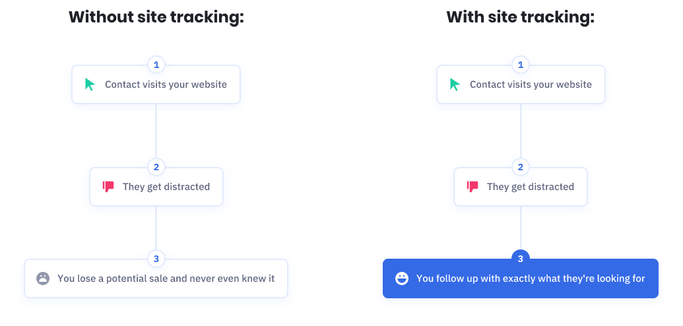Select step 3 badge above lost sale card
The height and width of the screenshot is (326, 683).
[x=156, y=259]
